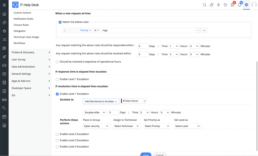Open the Place in Group dropdown
Image resolution: width=258 pixels, height=156 pixels.
(96, 126)
